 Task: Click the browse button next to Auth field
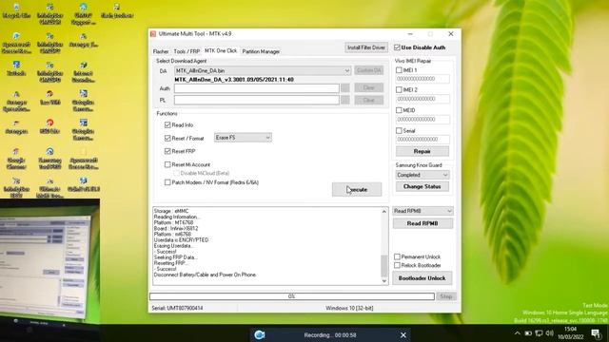click(344, 88)
